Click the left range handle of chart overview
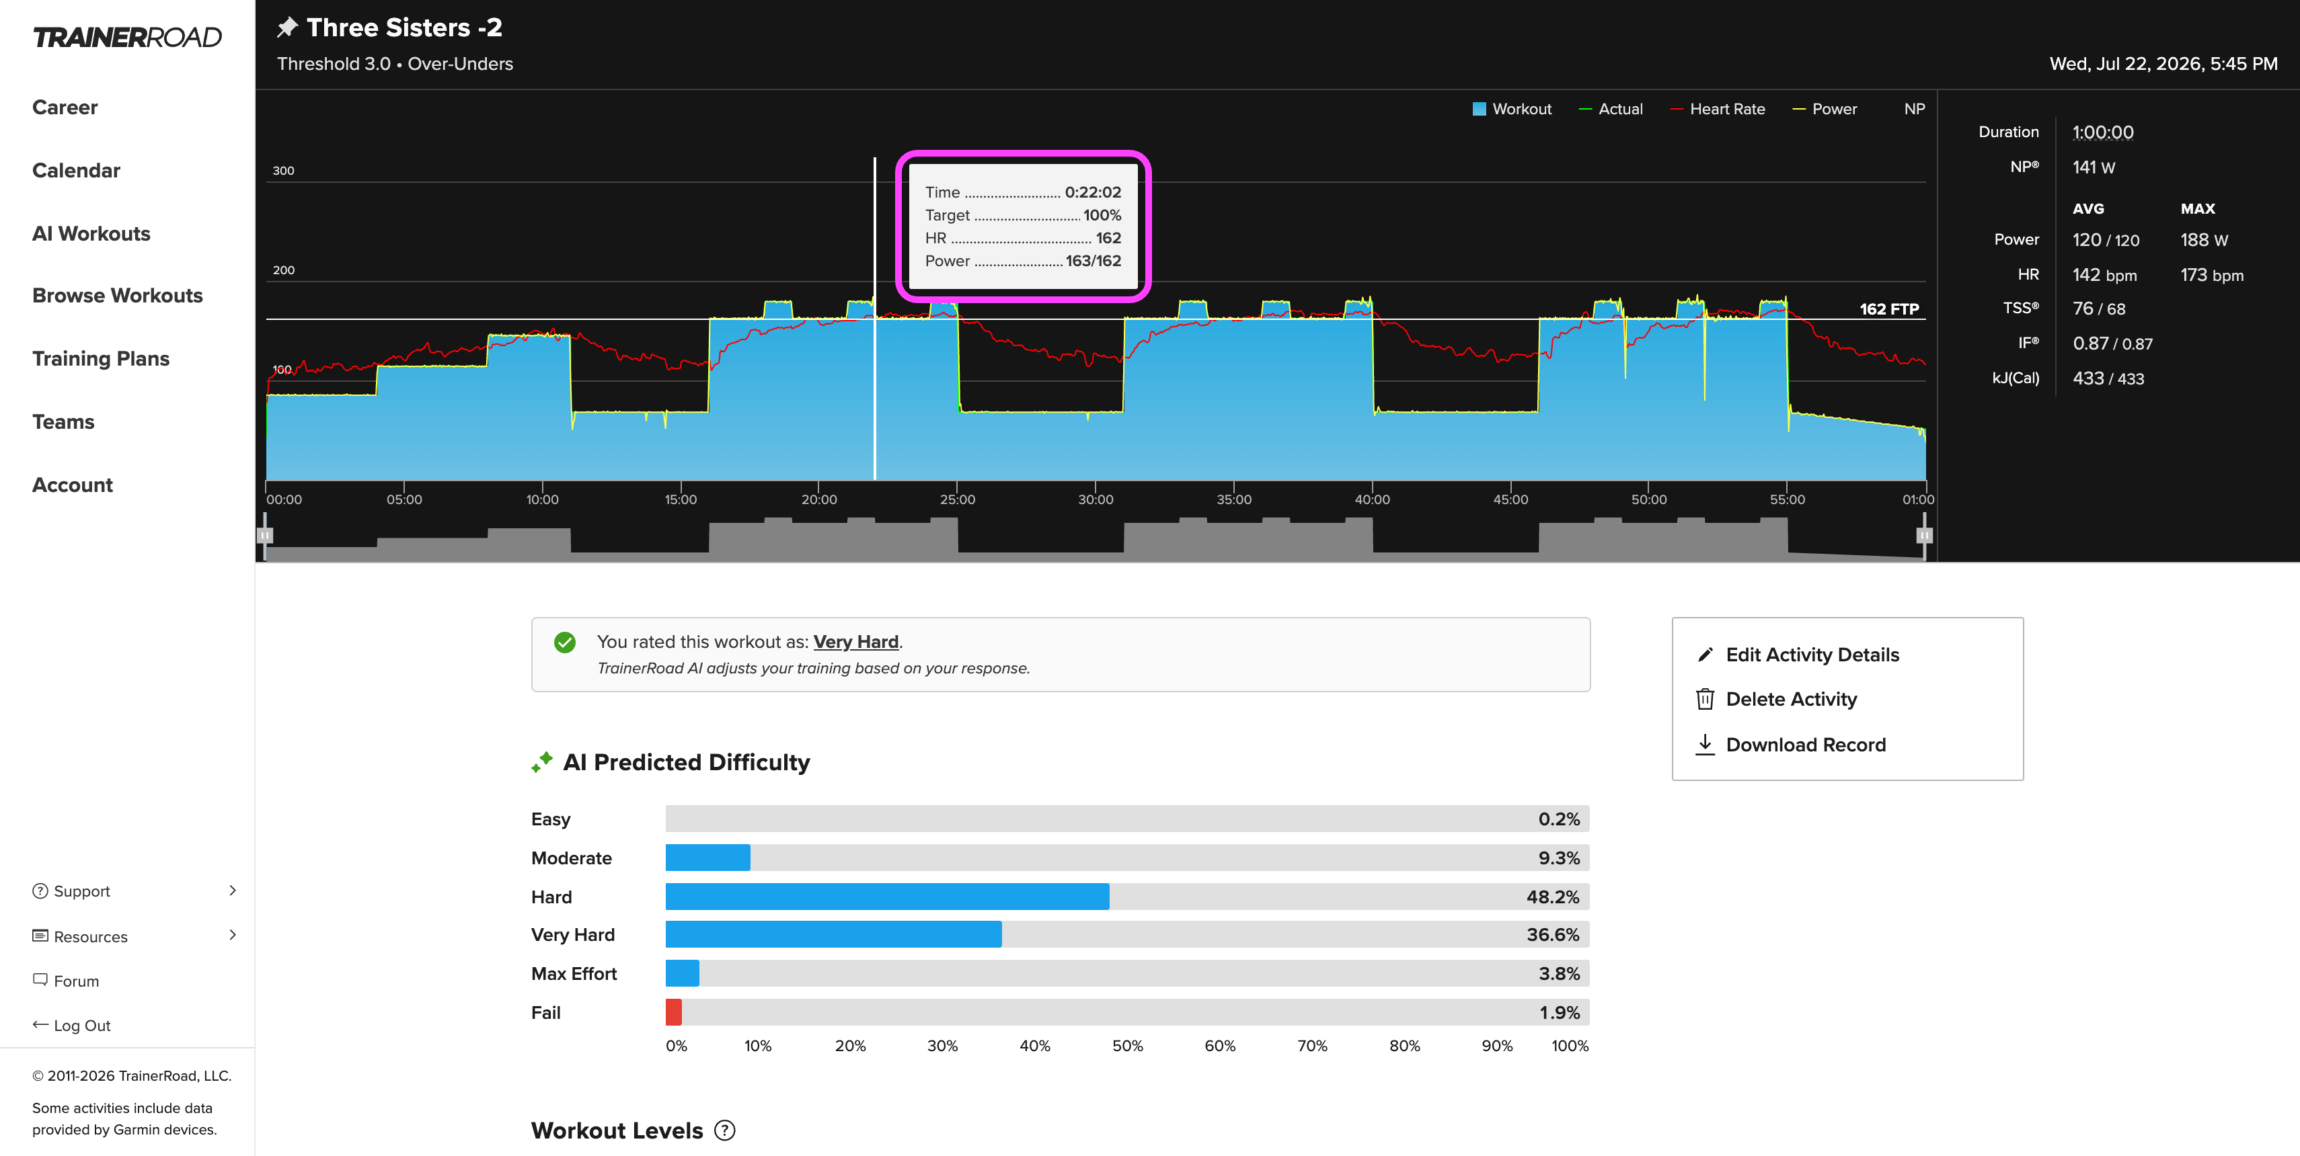 coord(265,535)
